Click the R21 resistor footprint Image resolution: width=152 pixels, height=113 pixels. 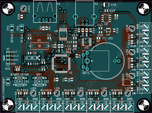(x=120, y=93)
